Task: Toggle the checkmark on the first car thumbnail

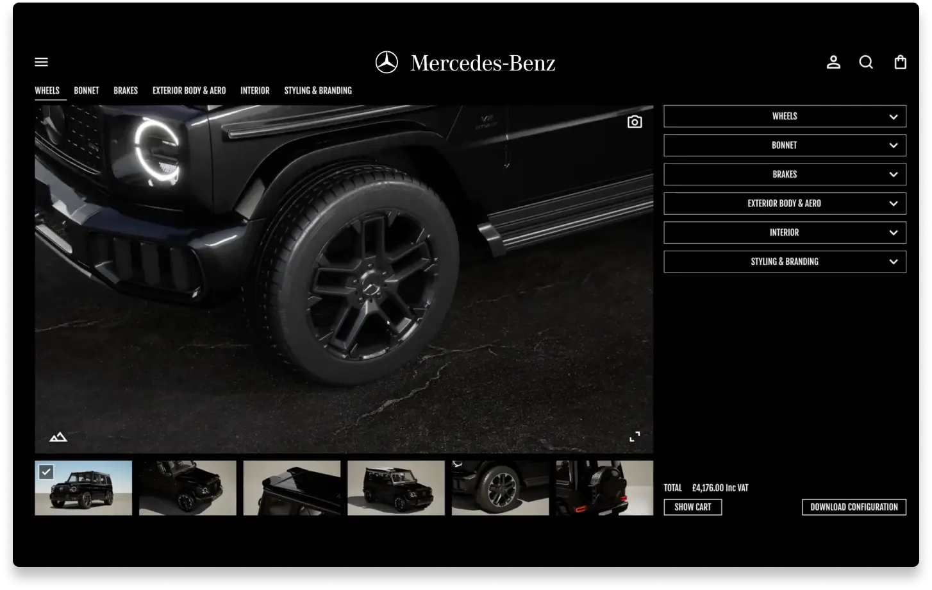Action: [x=46, y=471]
